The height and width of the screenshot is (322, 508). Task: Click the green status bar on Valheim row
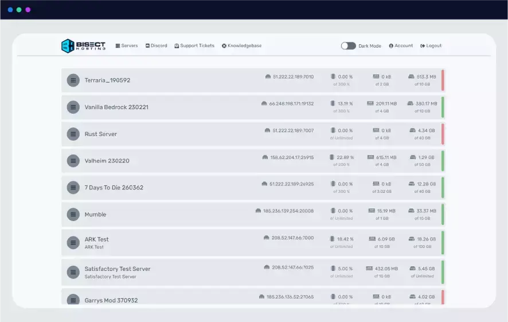tap(443, 161)
